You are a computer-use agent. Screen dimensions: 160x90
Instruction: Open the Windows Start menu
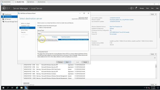tap(3, 88)
